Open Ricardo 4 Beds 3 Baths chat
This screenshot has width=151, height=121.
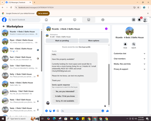tap(20, 33)
